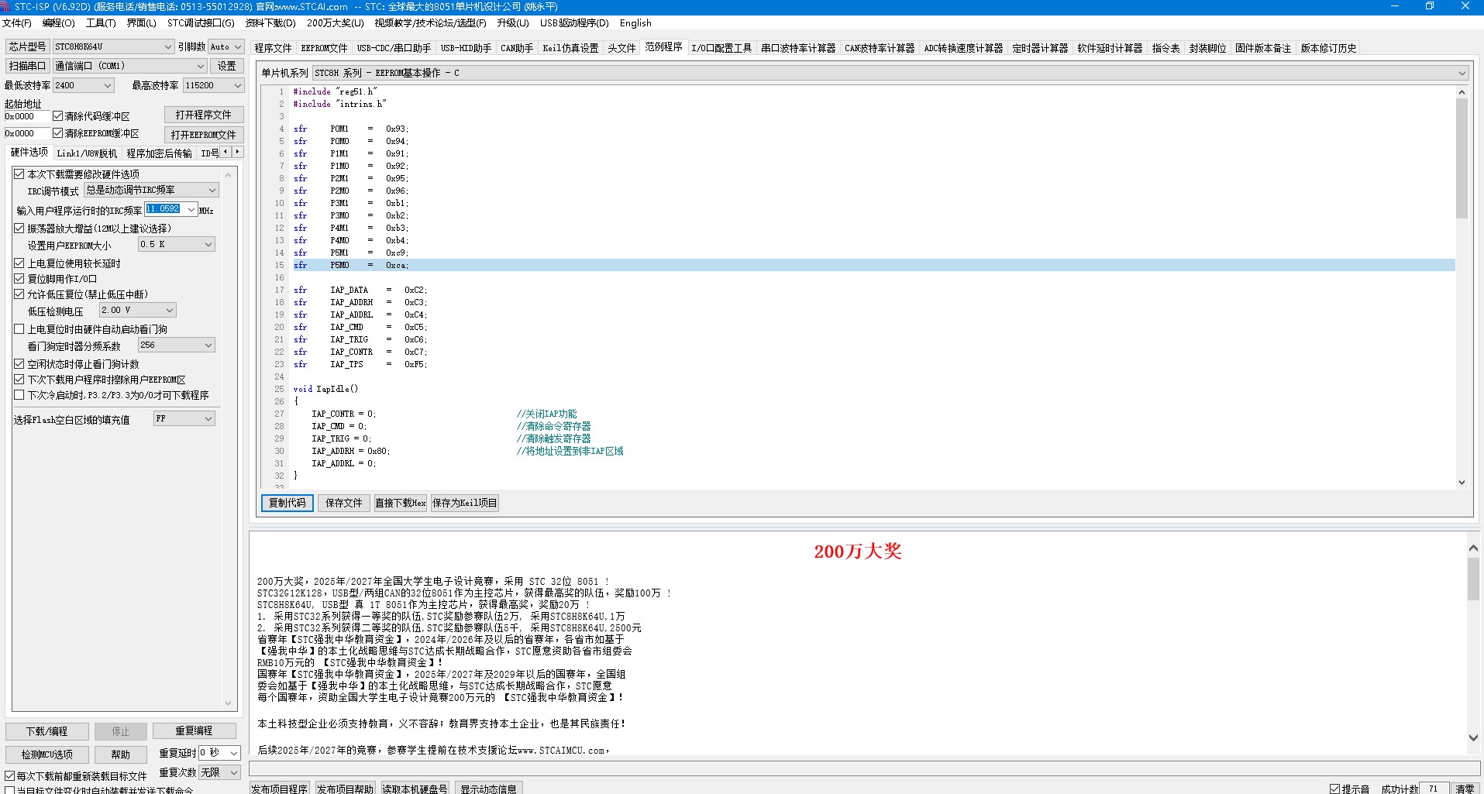Enable 上电复位时由硬件自动启动看门狗 checkbox
Screen dimensions: 1484x794
tap(19, 328)
